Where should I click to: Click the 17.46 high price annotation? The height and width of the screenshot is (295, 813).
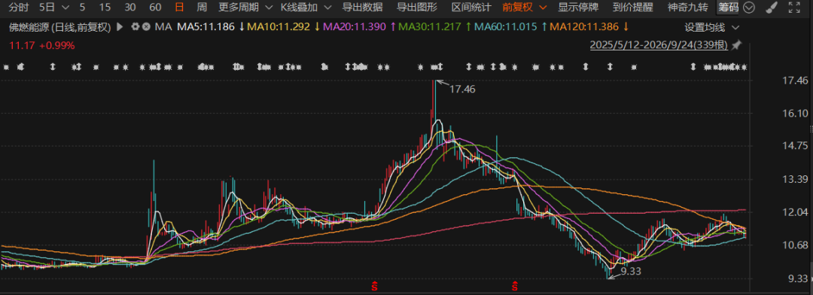tap(462, 89)
